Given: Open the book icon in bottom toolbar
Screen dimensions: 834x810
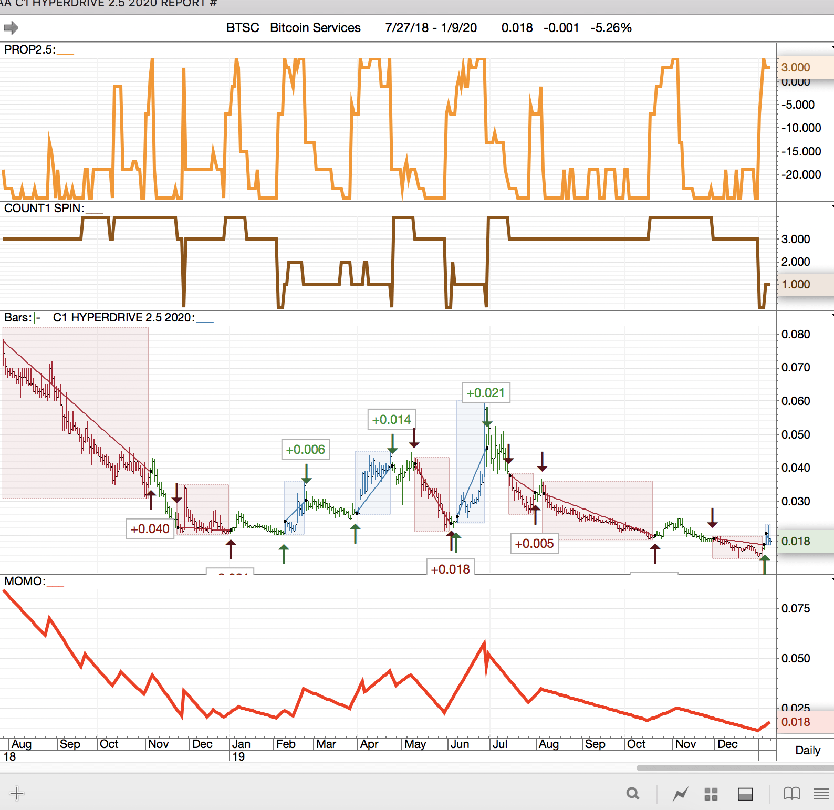Looking at the screenshot, I should (792, 794).
